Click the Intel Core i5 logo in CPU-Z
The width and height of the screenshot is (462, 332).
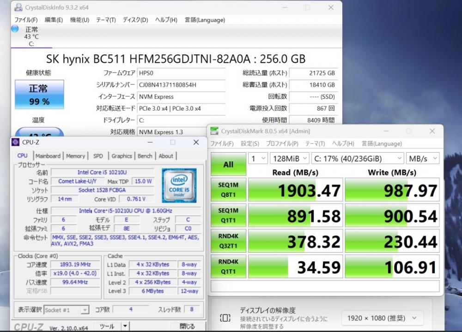(179, 185)
